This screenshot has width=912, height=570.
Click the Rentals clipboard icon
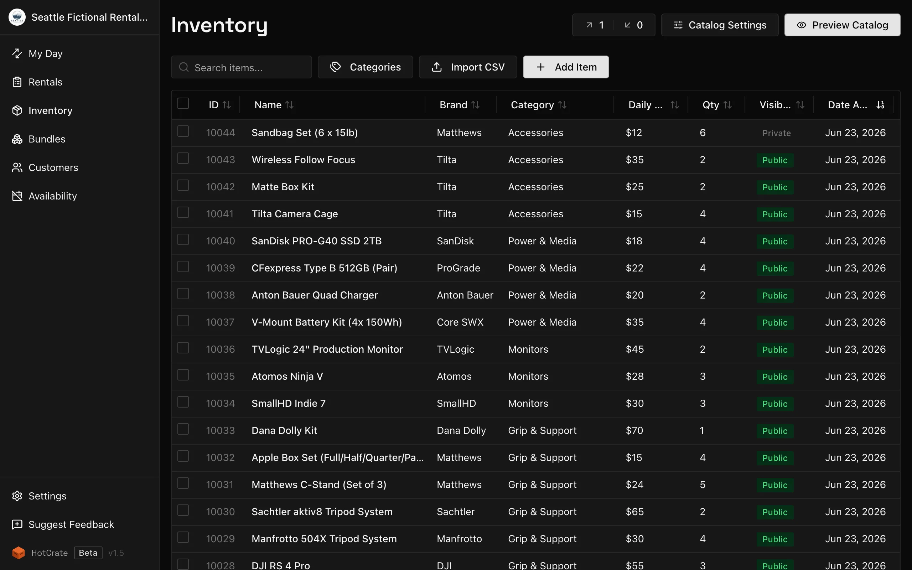point(17,82)
